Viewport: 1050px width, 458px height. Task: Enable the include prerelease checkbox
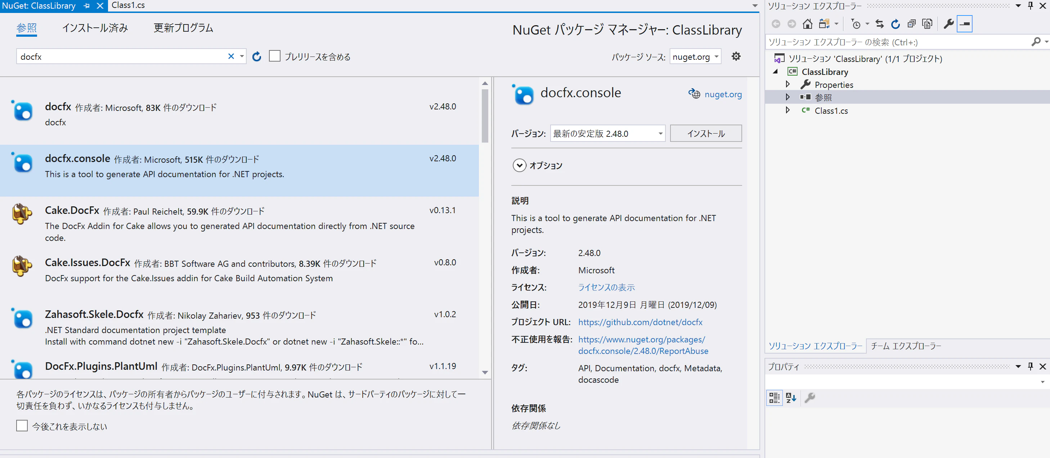coord(274,56)
